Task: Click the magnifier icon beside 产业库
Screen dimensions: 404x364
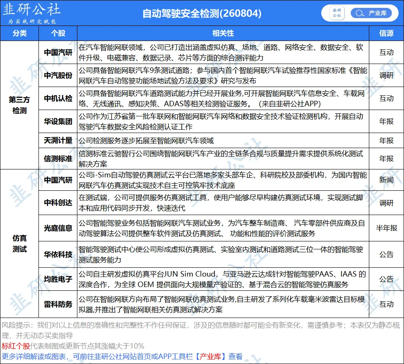Action: (x=359, y=13)
